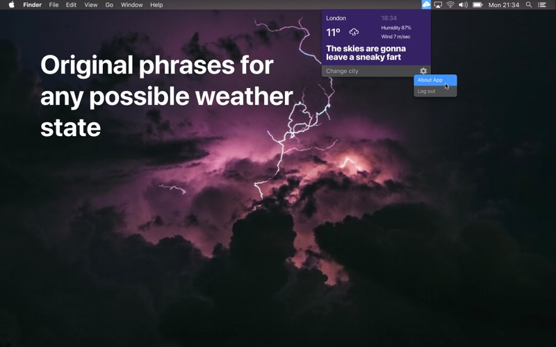This screenshot has height=347, width=556.
Task: Open the Notification Center list icon
Action: click(x=542, y=5)
